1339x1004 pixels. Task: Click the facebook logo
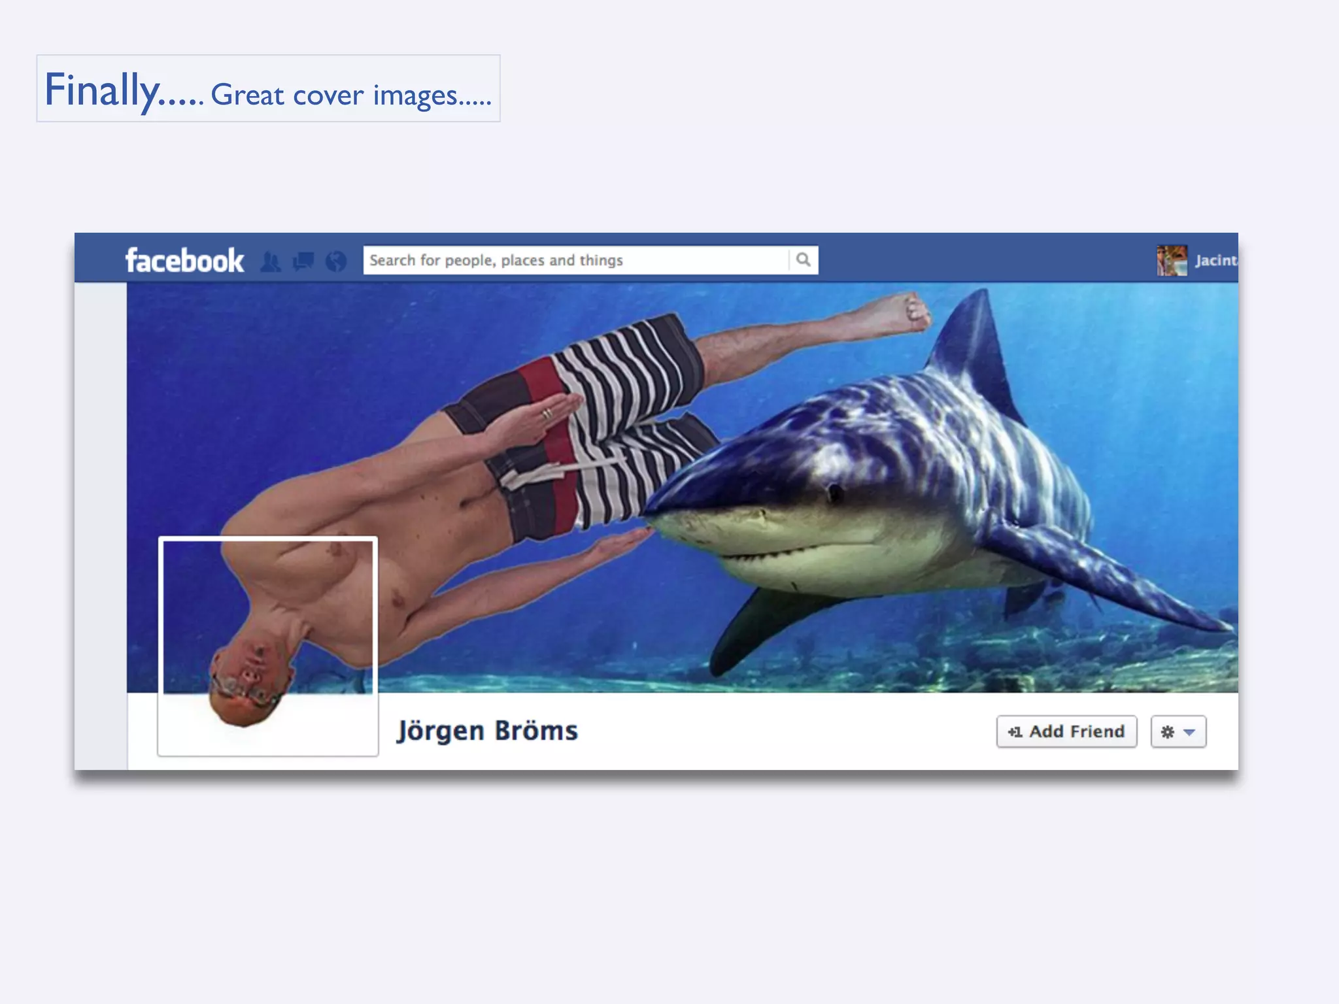point(184,260)
